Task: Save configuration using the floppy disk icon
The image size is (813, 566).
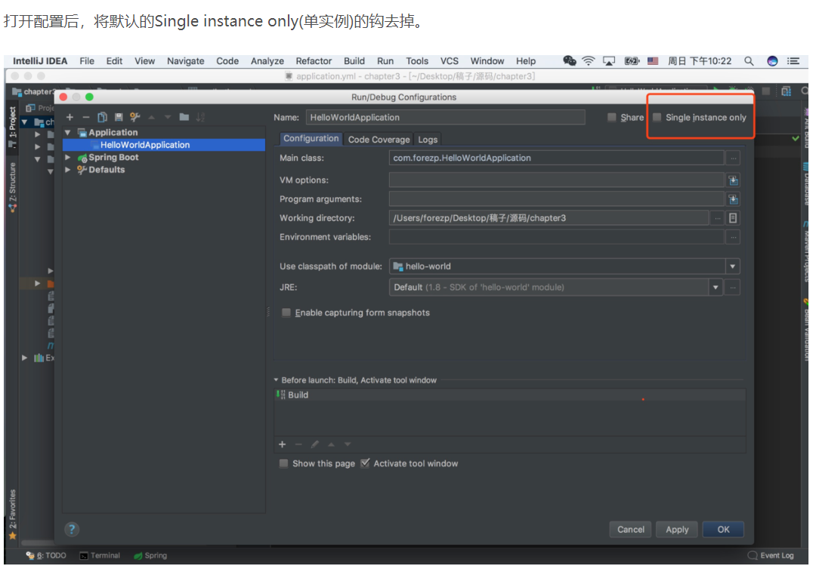Action: [119, 117]
